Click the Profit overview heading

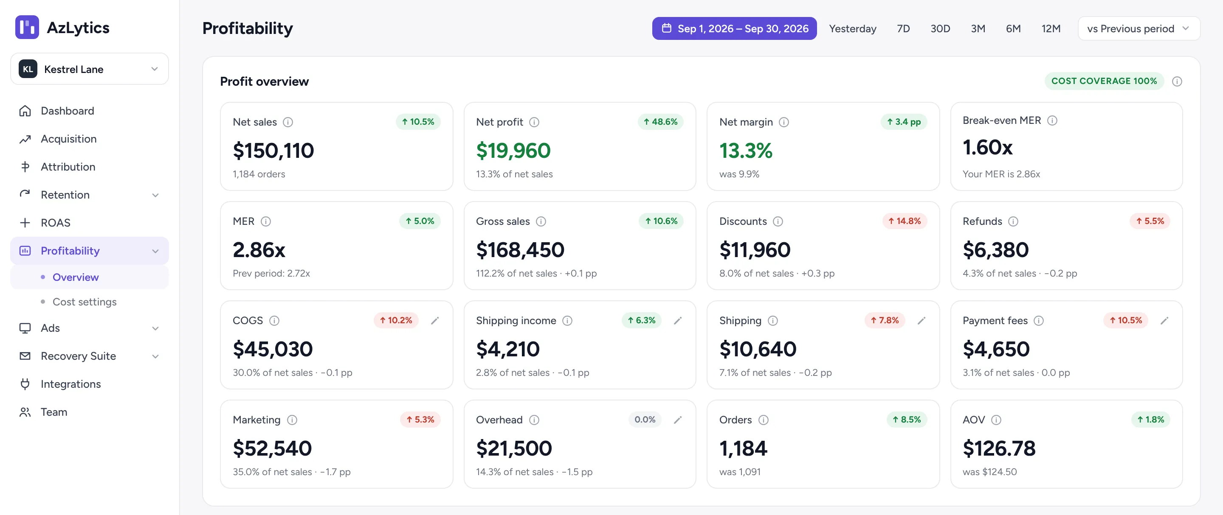[264, 81]
